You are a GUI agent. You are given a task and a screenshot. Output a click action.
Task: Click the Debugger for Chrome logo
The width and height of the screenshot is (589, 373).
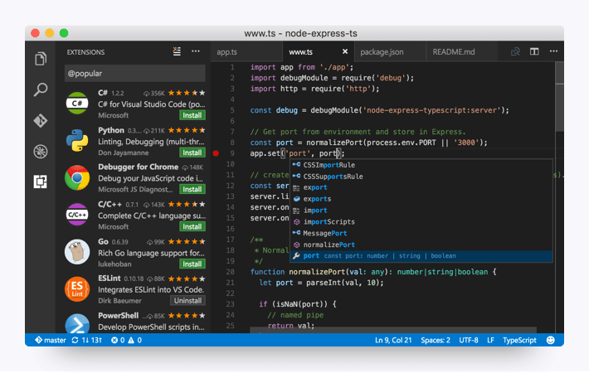pyautogui.click(x=77, y=177)
